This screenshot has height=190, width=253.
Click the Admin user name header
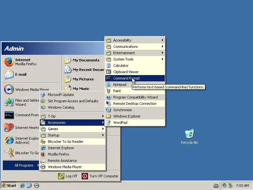click(x=14, y=48)
